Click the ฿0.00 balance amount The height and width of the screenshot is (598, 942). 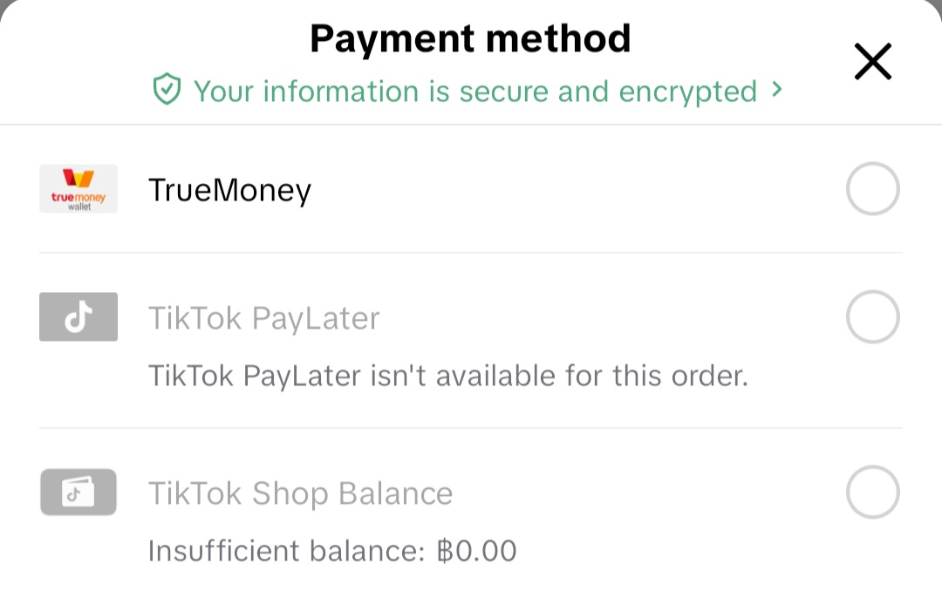click(477, 551)
